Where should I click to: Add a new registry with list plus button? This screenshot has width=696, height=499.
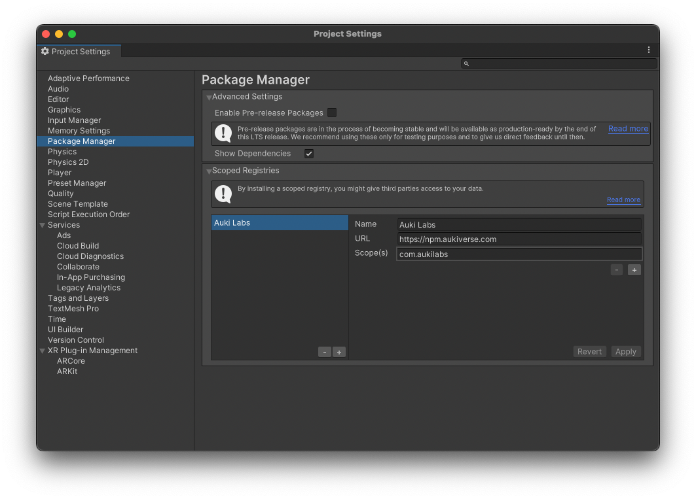[339, 353]
